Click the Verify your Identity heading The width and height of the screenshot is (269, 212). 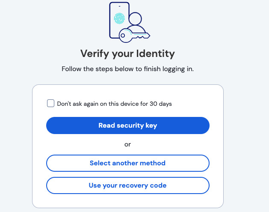point(127,54)
